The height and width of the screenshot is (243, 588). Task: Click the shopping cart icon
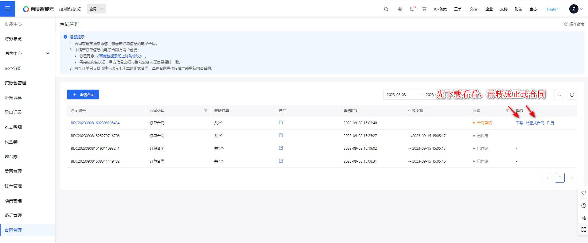424,9
